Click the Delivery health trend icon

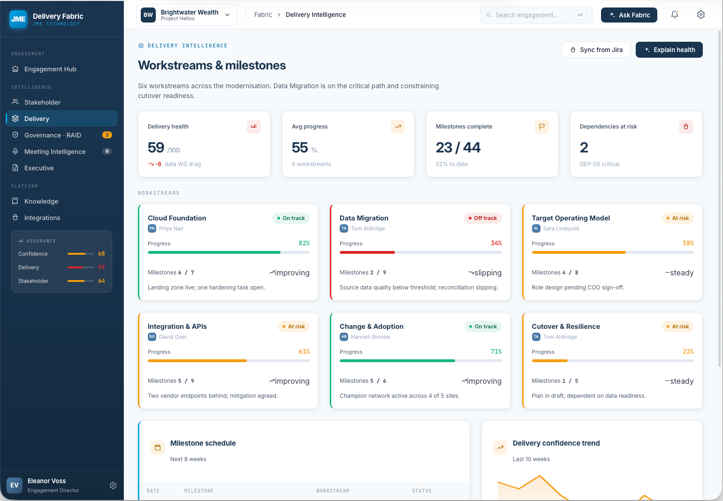pos(254,127)
